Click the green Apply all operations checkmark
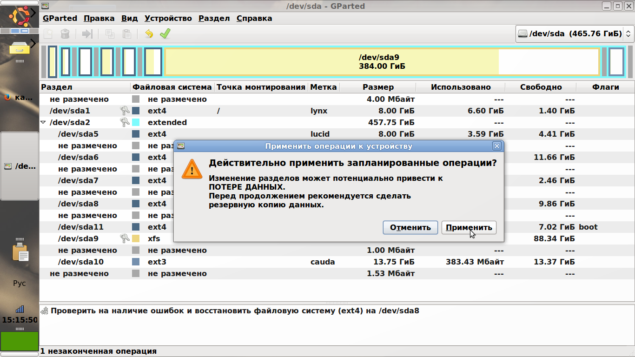The height and width of the screenshot is (357, 635). (165, 34)
